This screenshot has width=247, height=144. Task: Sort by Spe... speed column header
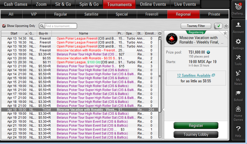tap(131, 34)
